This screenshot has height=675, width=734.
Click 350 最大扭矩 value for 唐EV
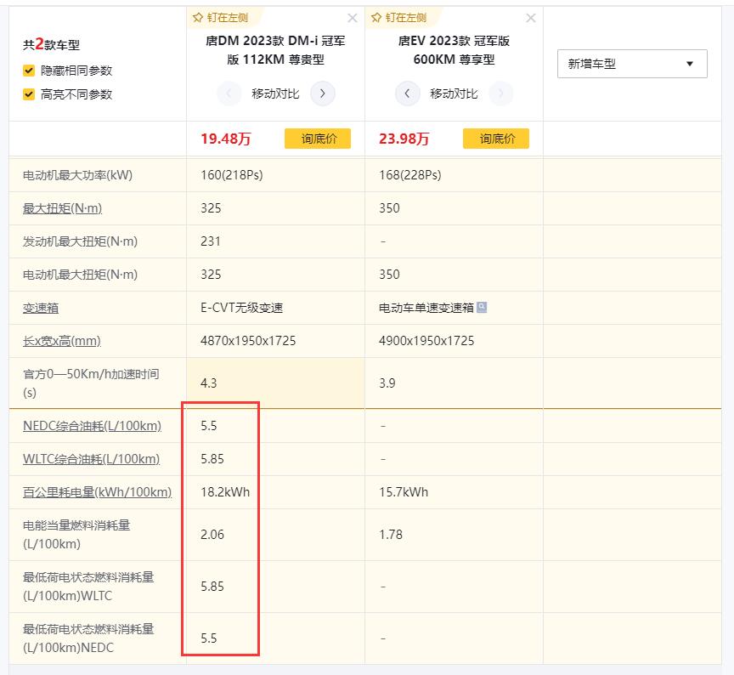coord(389,208)
